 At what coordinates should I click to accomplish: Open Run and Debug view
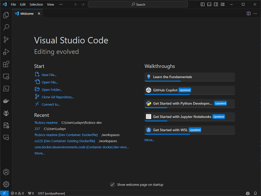6,52
